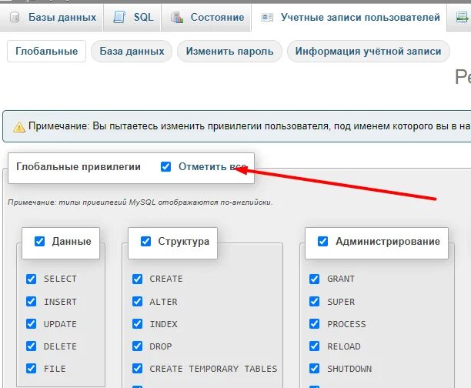The image size is (471, 388).
Task: Uncheck the RELOAD privilege
Action: point(314,346)
